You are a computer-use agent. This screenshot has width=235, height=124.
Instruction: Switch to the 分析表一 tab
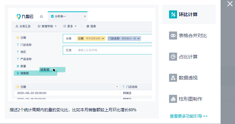[x=67, y=16]
